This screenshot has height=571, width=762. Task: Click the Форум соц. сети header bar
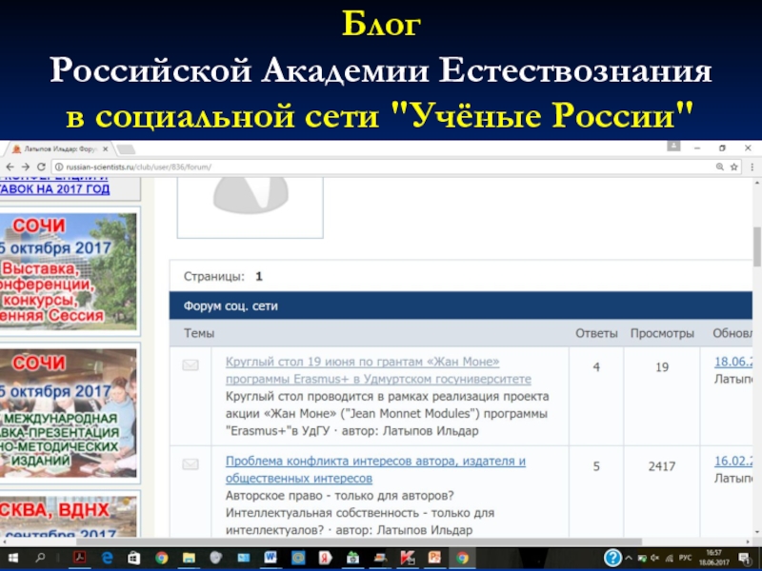tap(461, 305)
